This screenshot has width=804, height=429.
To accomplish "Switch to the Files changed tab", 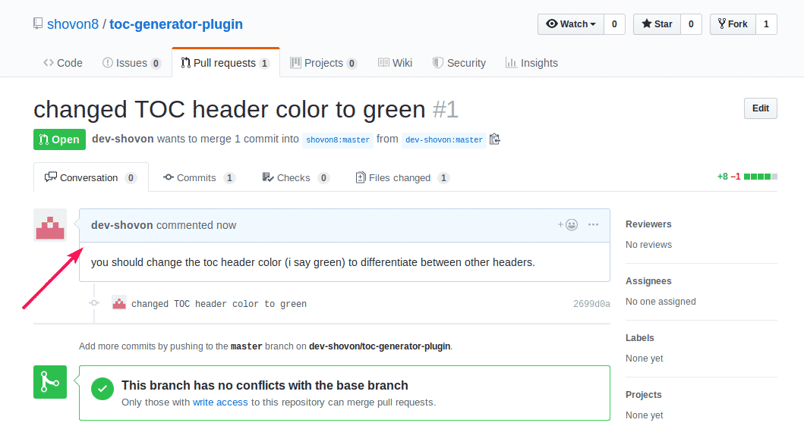I will pos(402,177).
